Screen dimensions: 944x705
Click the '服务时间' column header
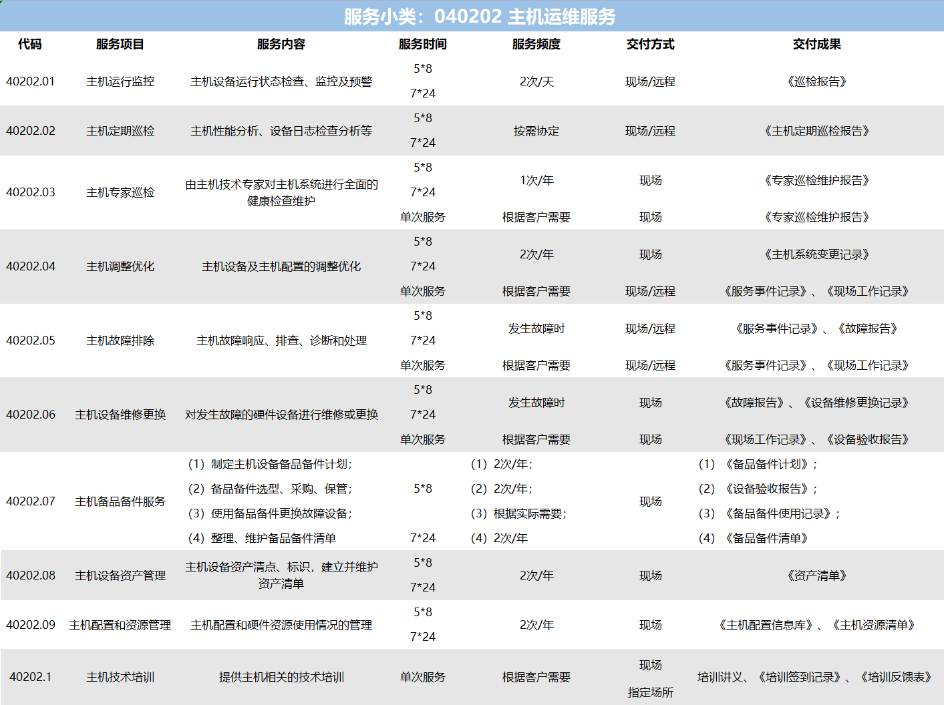click(x=422, y=44)
